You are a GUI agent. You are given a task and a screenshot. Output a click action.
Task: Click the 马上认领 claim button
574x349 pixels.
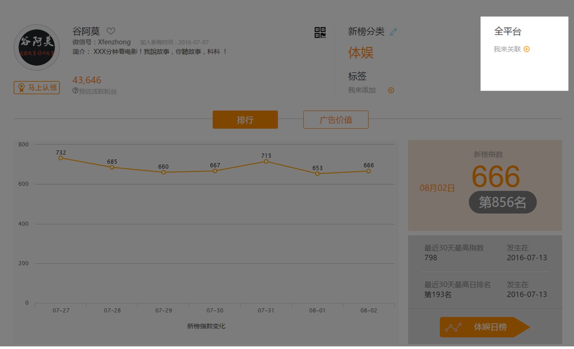(x=37, y=87)
